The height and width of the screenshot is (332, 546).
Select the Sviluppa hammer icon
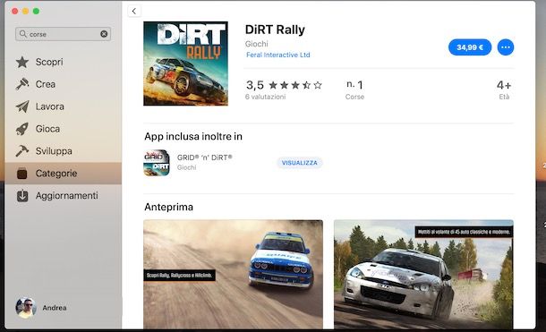[x=22, y=151]
